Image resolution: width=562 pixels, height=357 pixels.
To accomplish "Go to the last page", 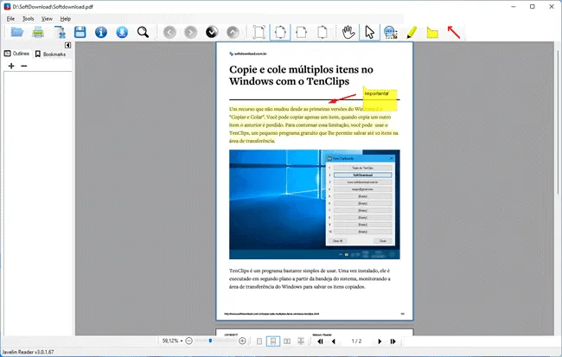I will pyautogui.click(x=393, y=341).
